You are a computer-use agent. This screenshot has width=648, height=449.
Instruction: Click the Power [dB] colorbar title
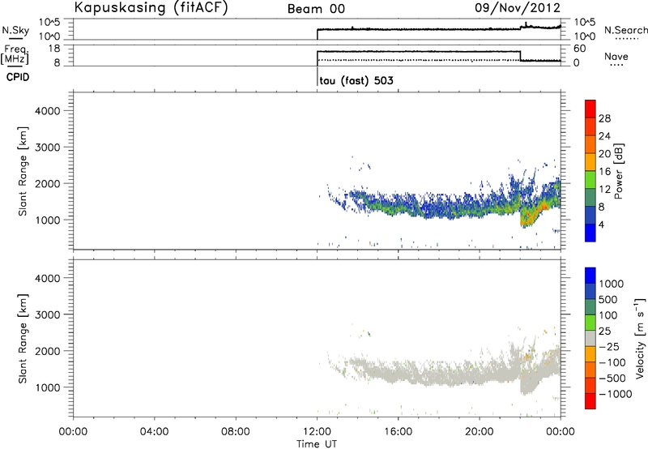click(x=618, y=171)
